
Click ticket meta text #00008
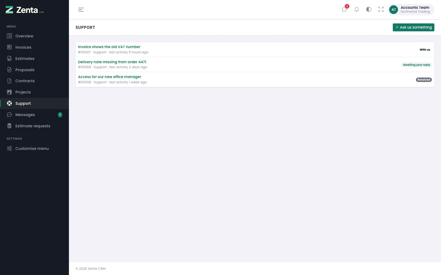click(x=85, y=82)
